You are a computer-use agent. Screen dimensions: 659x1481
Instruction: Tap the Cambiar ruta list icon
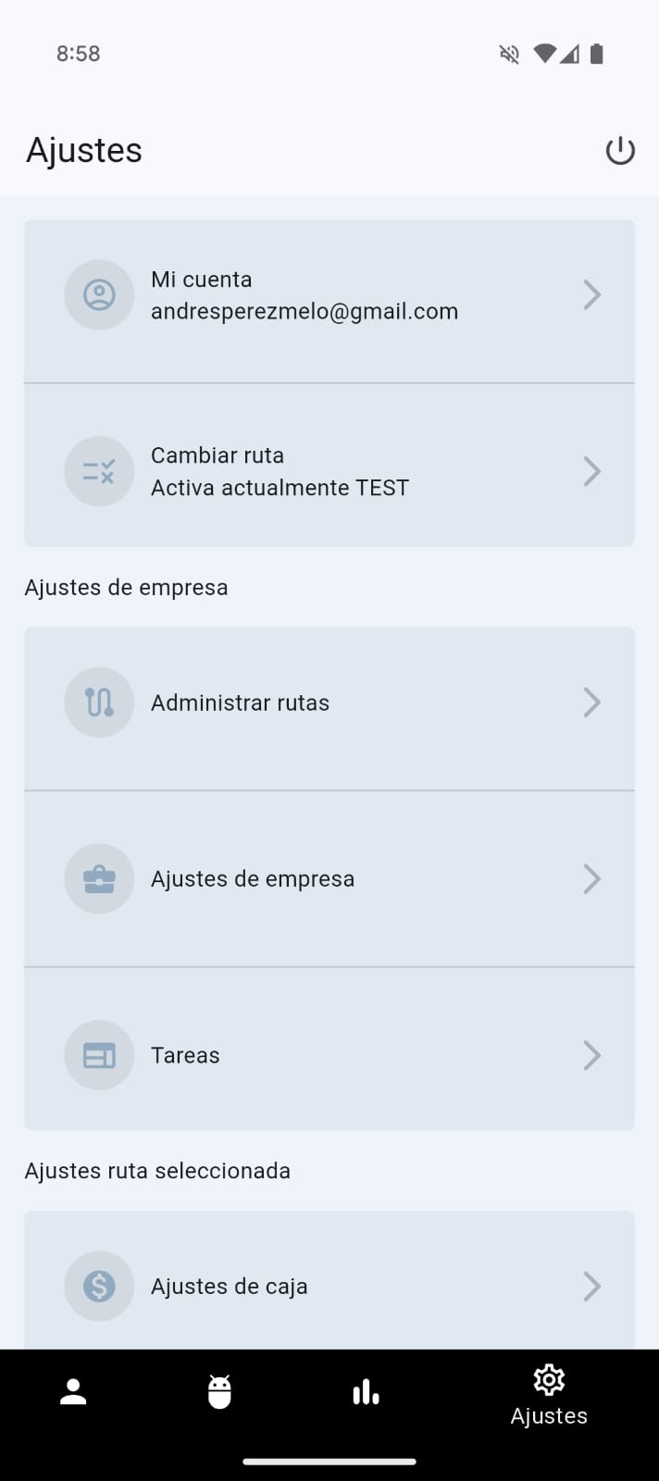point(99,471)
